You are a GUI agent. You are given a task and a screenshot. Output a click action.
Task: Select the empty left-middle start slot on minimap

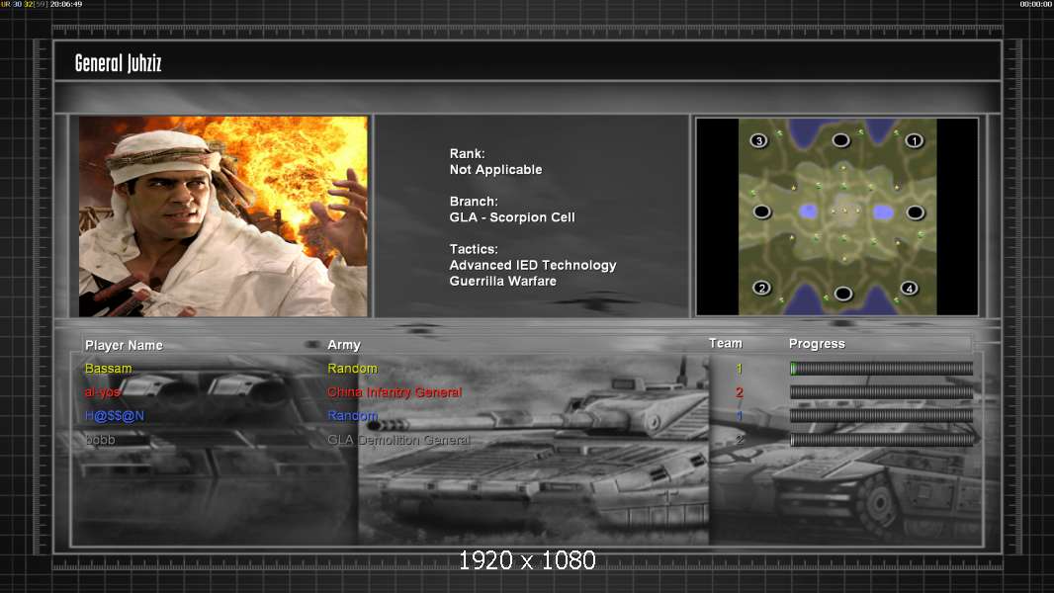(x=761, y=212)
